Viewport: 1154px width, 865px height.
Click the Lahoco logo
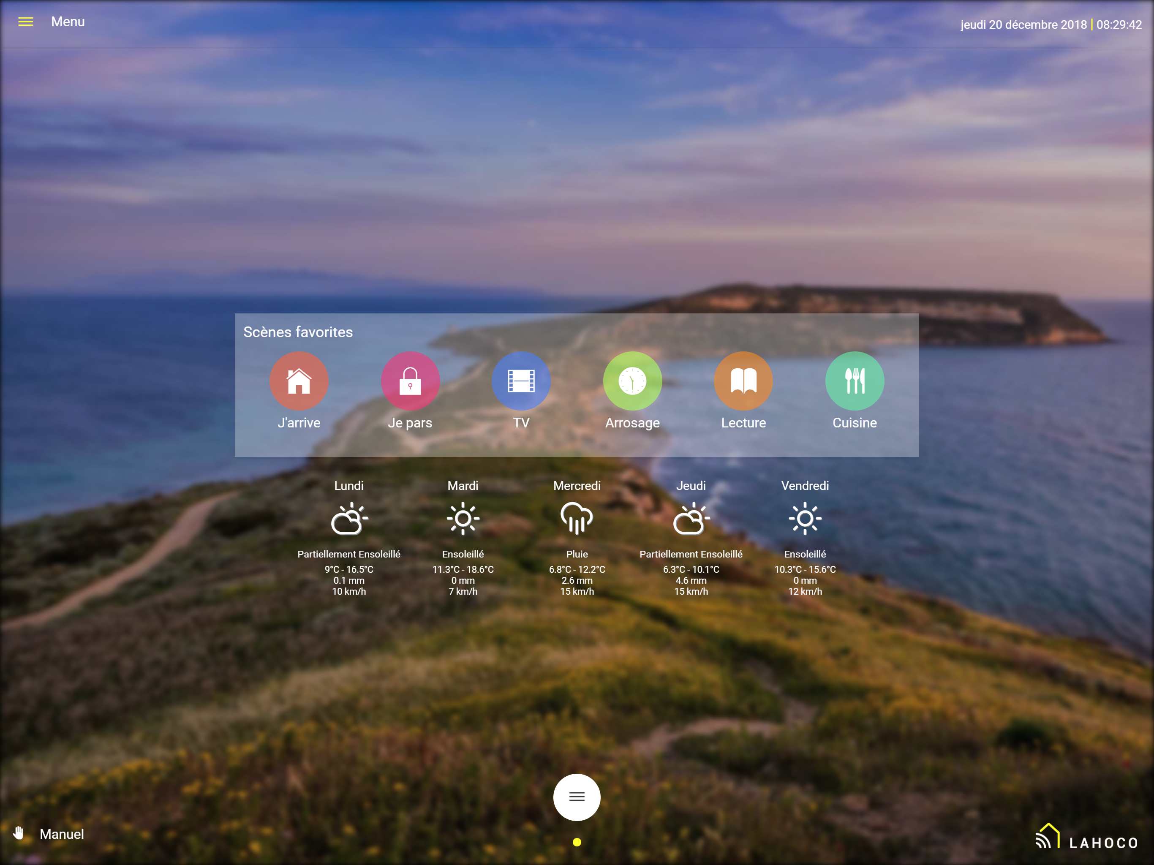coord(1087,838)
